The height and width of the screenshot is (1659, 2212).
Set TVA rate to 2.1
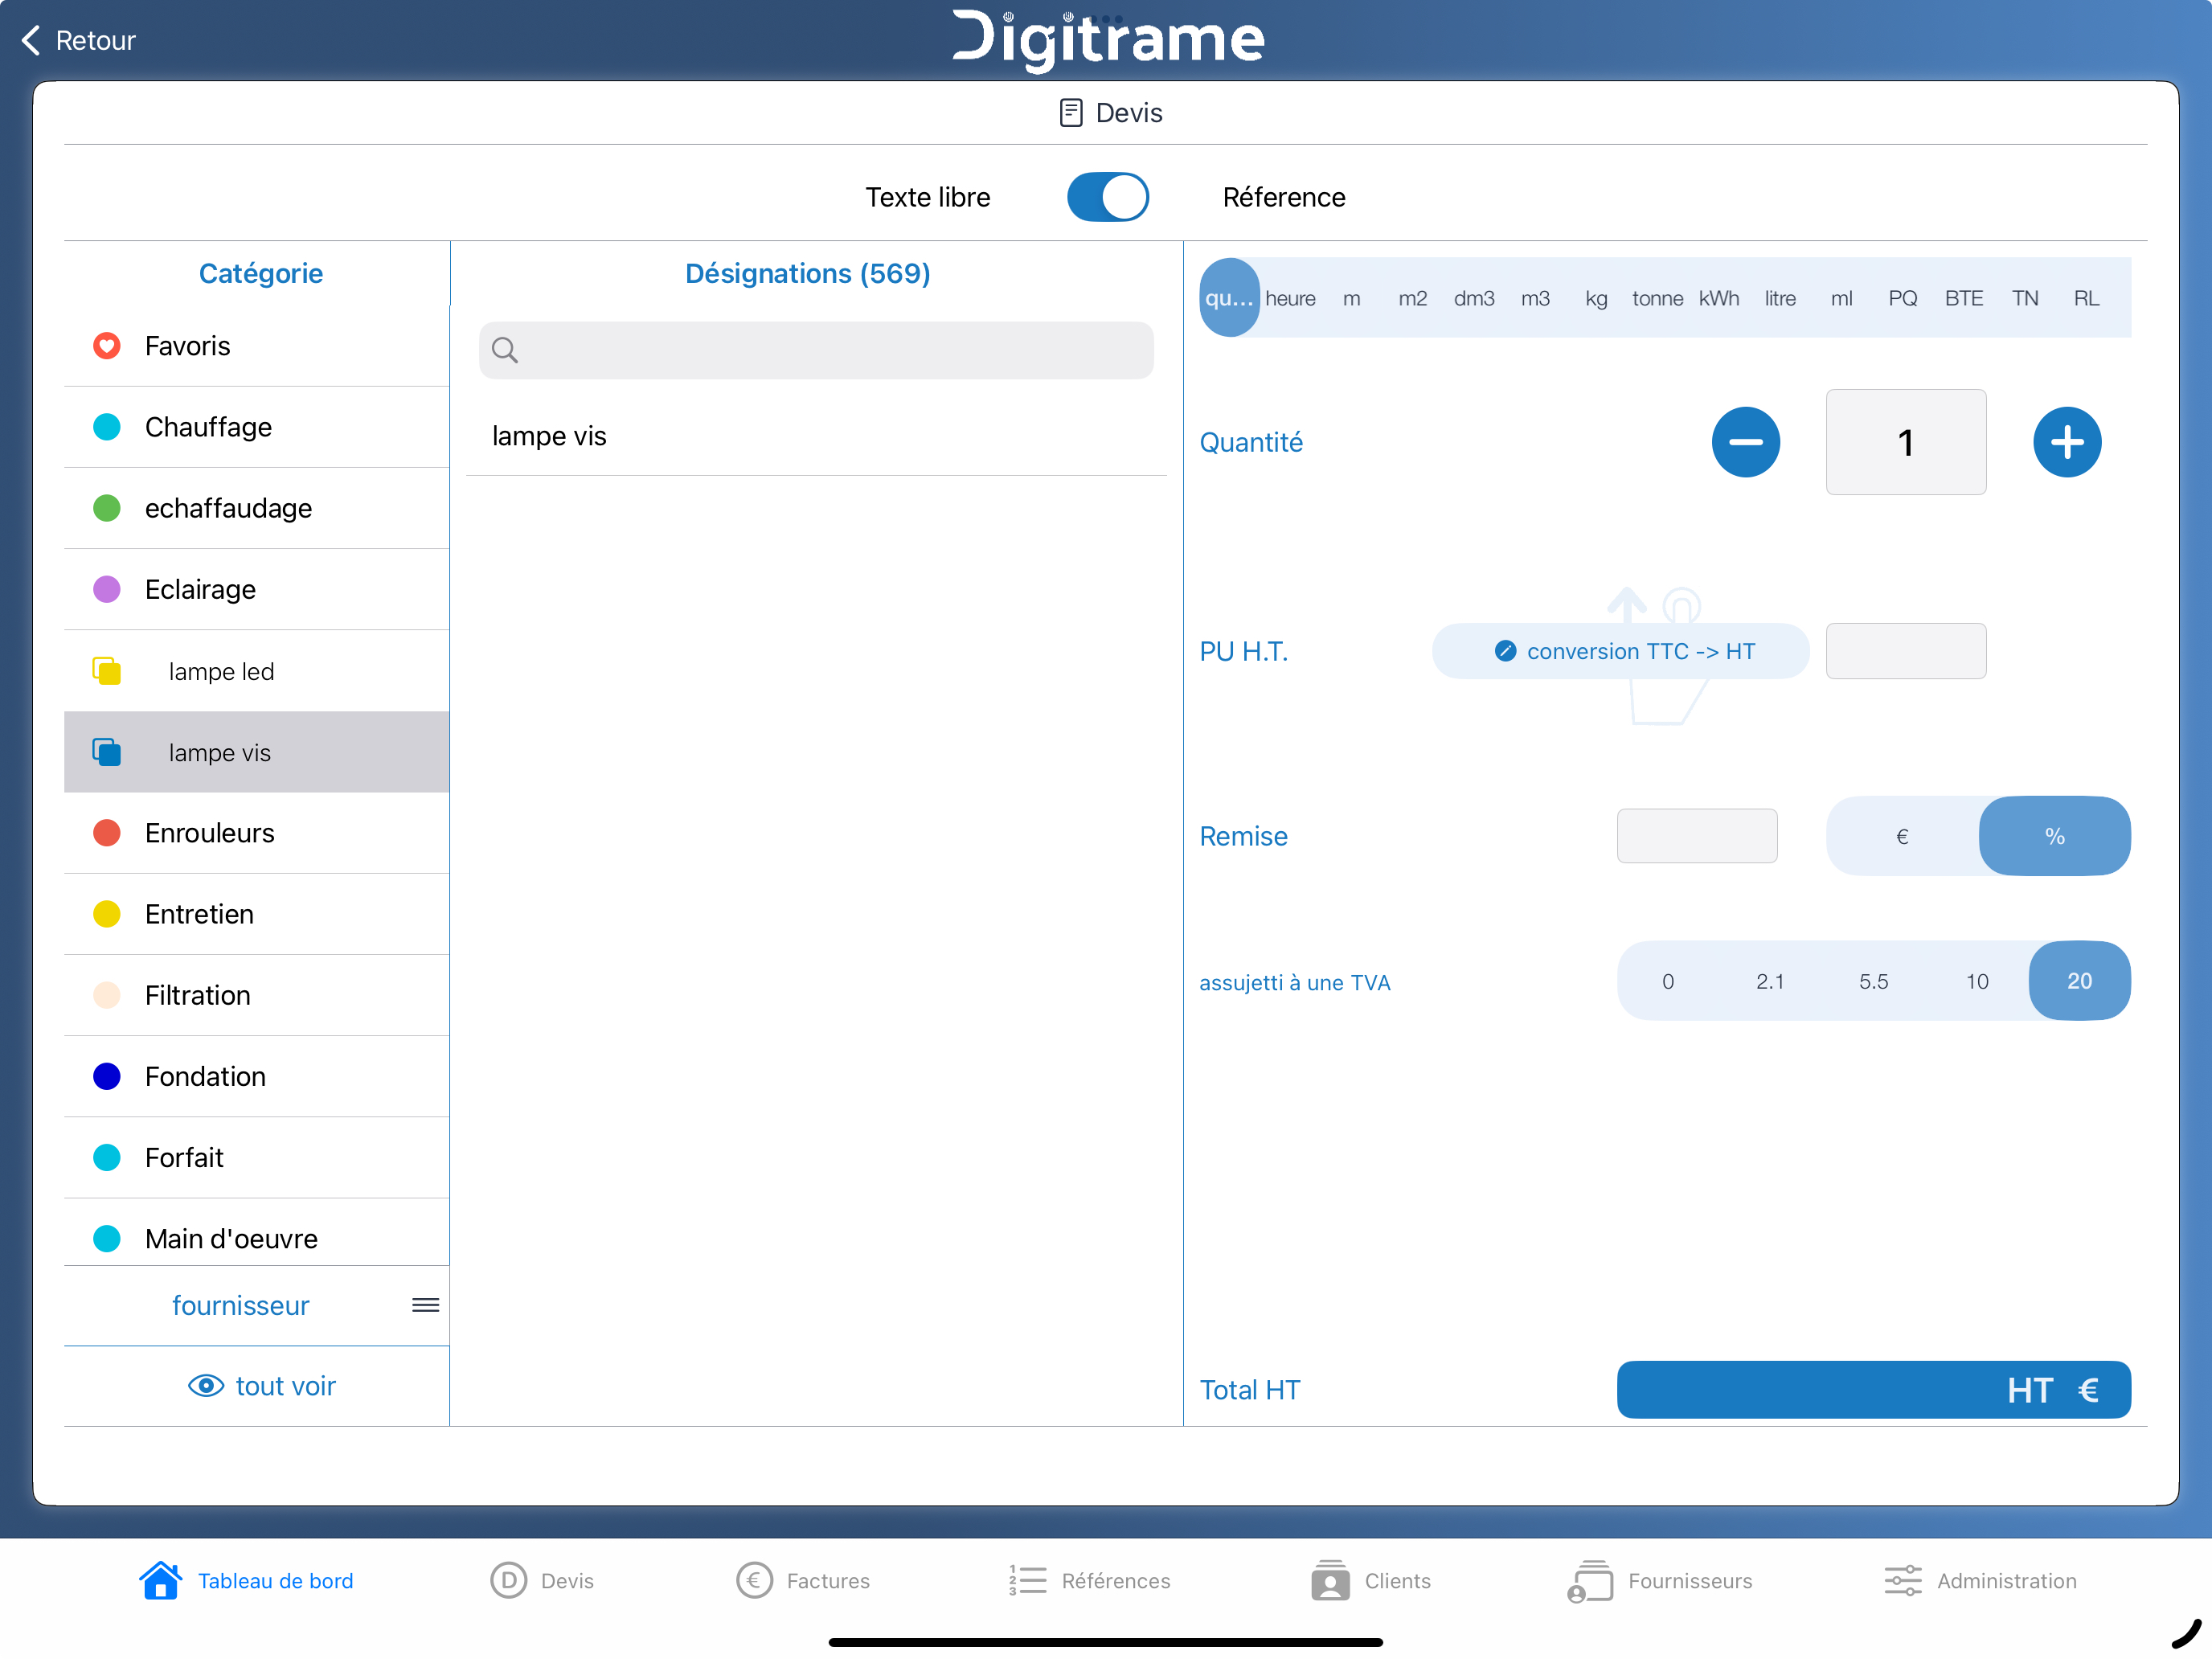[x=1770, y=981]
